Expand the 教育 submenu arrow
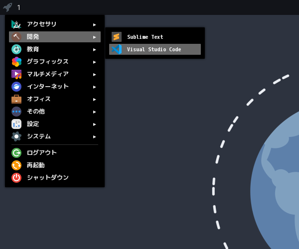The width and height of the screenshot is (299, 249). click(94, 50)
